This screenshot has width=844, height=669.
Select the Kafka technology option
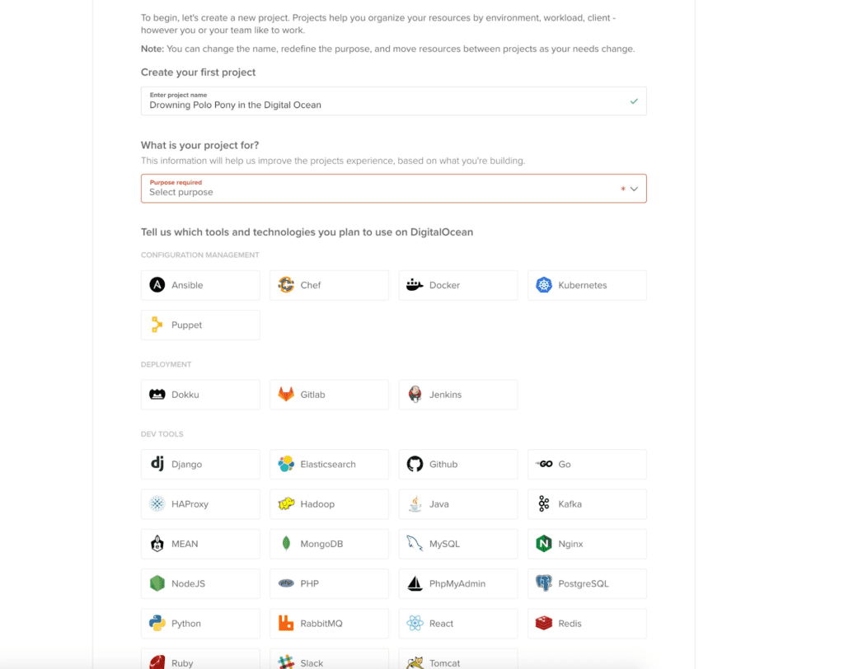[x=587, y=503]
